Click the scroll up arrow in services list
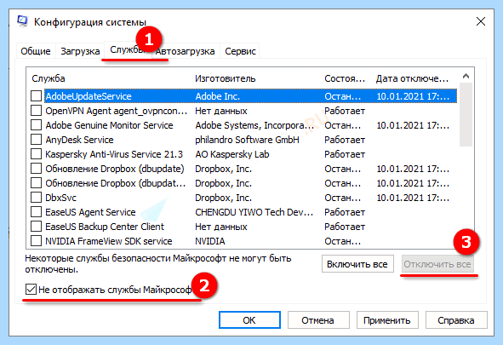The image size is (503, 345). [x=466, y=76]
